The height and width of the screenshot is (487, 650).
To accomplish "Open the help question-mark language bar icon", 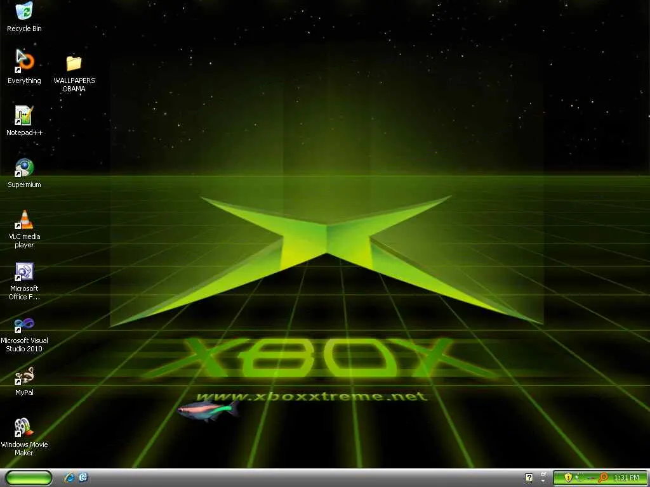I will point(529,477).
